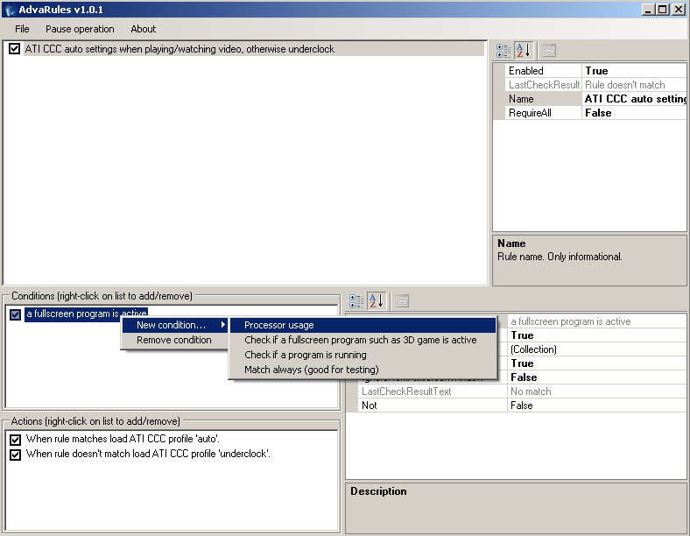Click Alphabetical sort icon in lower property grid
Viewport: 690px width, 536px height.
376,301
